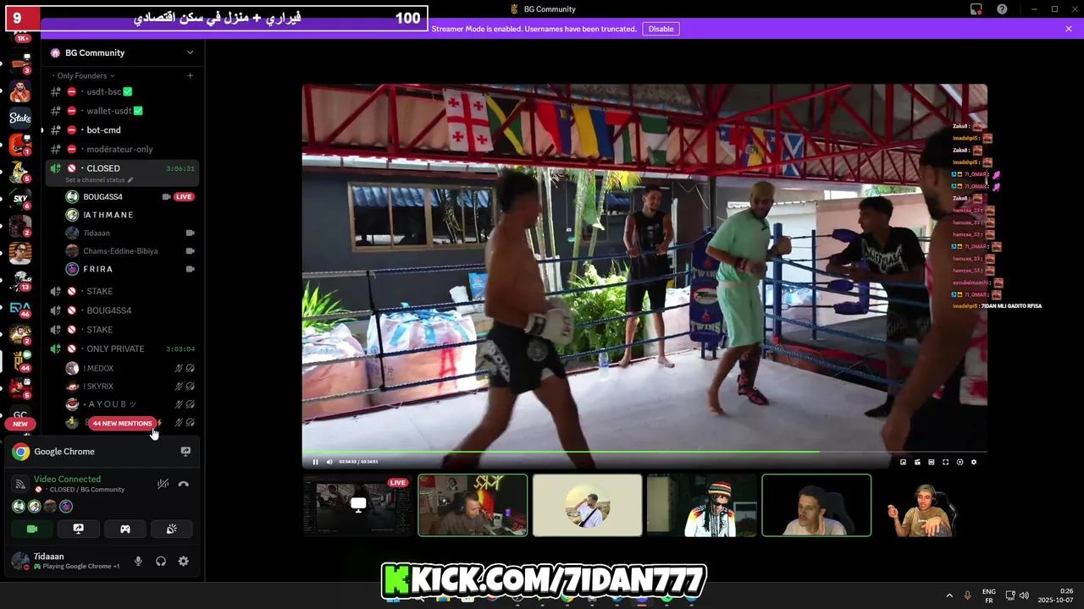This screenshot has width=1084, height=609.
Task: Click the red NEW pill below server list
Action: pos(20,424)
